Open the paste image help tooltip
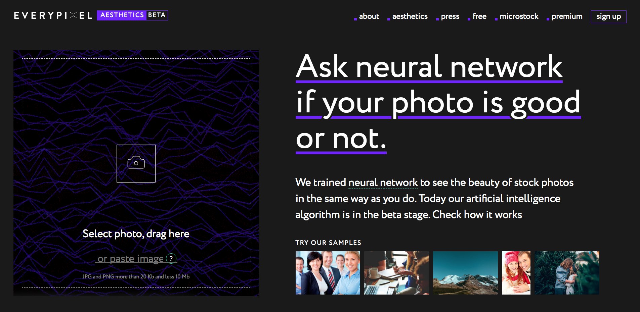 [171, 258]
